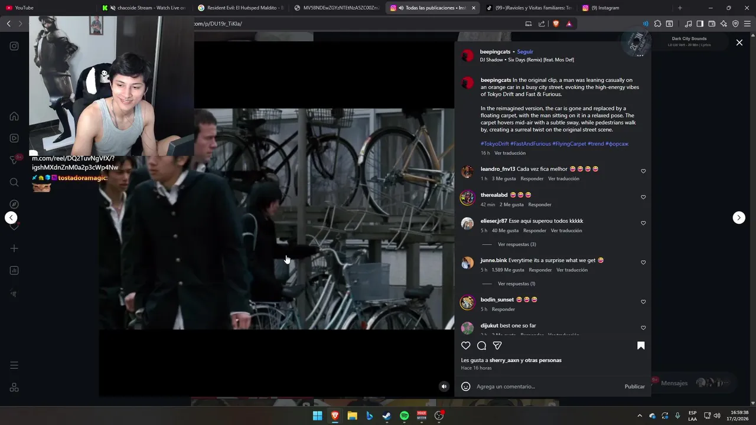Viewport: 756px width, 425px height.
Task: Open the Brave Wallet icon
Action: click(712, 24)
